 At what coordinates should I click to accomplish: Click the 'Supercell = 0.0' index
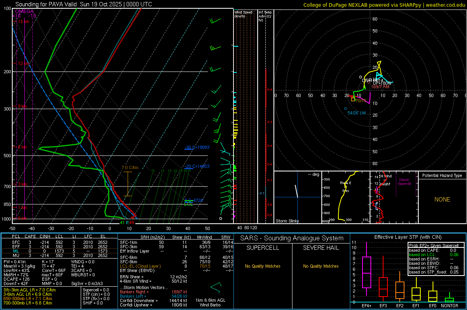(x=96, y=290)
